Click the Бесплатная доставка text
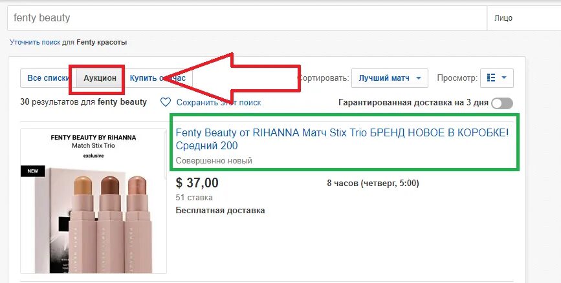 [x=220, y=211]
